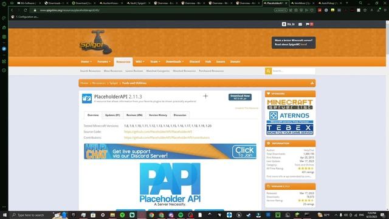Click the Download Now button
Viewport: 389px width, 219px height.
tap(240, 97)
